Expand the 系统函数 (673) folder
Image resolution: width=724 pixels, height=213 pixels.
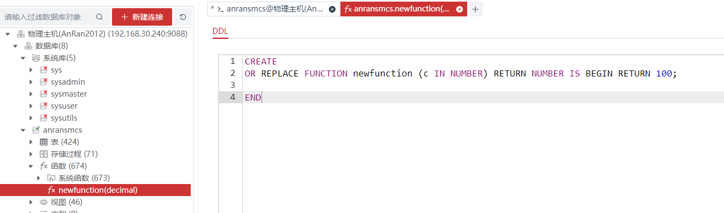point(39,178)
